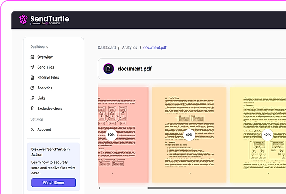
Task: Select Analytics in the sidebar
Action: (x=45, y=88)
